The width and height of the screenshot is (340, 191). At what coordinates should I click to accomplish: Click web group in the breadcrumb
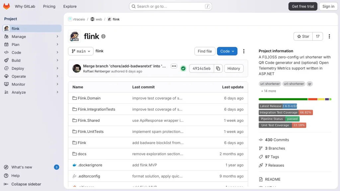point(99,19)
